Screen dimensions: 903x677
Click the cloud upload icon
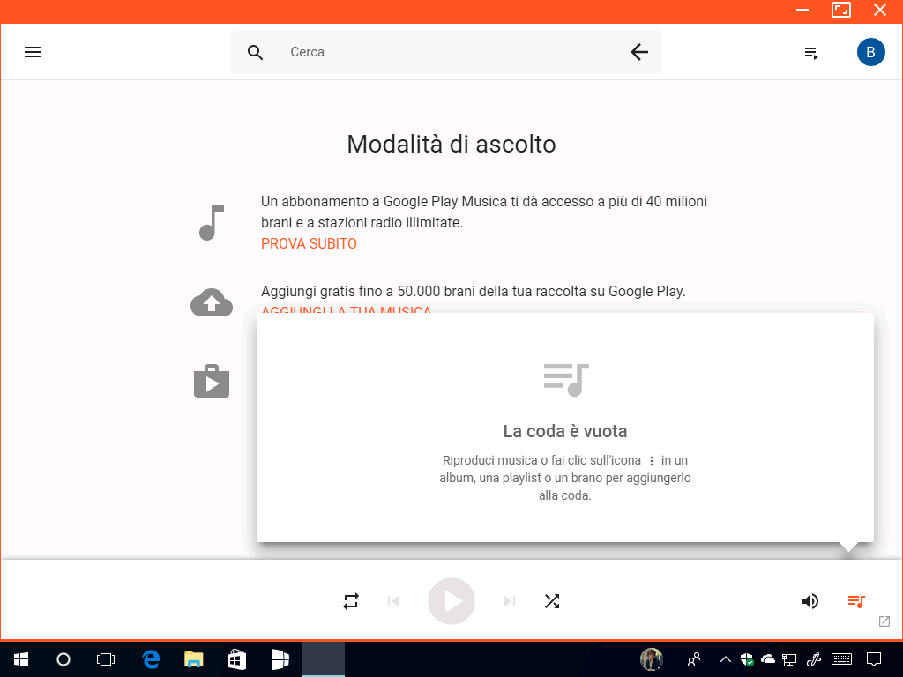point(212,302)
